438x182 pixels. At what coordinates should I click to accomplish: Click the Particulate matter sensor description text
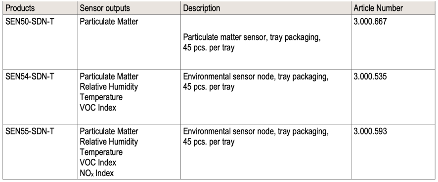tap(252, 42)
